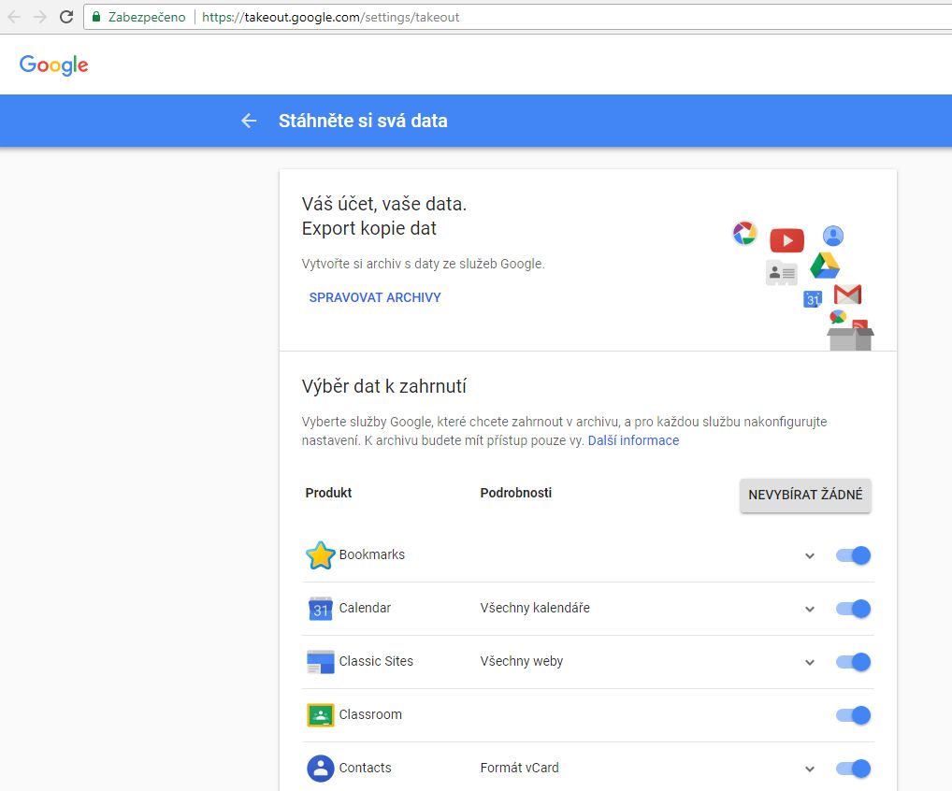Click 'Všechny kalendáře' detail text

pos(535,608)
